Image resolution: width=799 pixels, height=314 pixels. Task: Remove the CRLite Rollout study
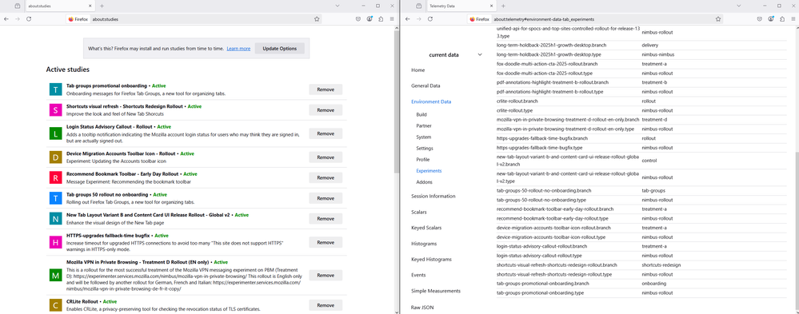point(326,305)
